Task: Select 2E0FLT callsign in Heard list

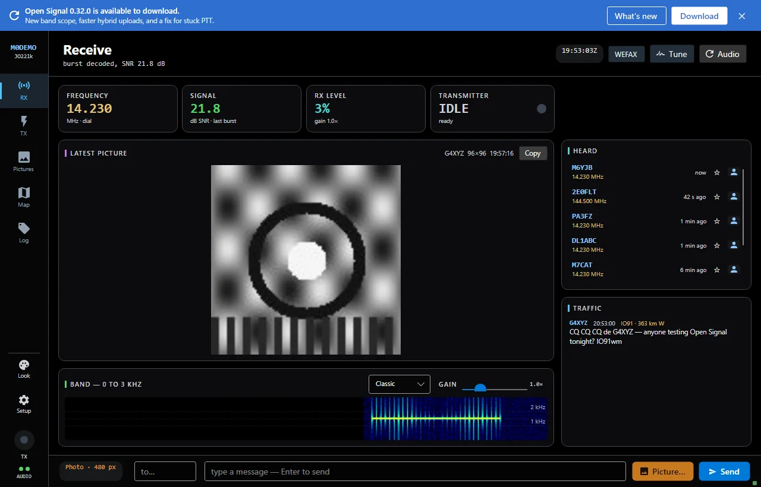Action: 584,192
